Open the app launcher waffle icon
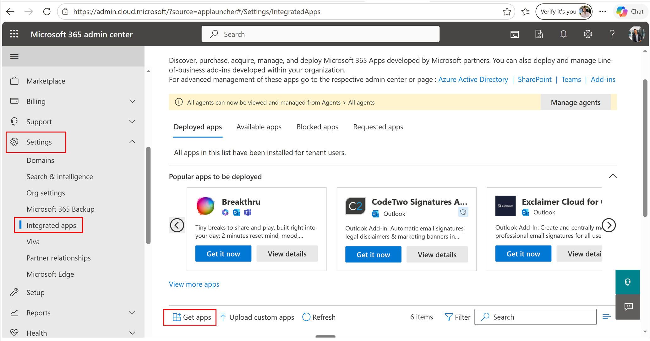This screenshot has height=341, width=650. tap(14, 34)
